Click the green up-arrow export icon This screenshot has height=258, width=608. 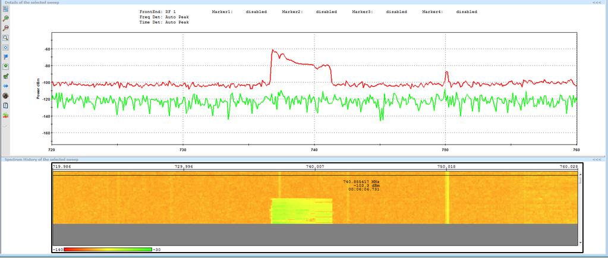[5, 67]
